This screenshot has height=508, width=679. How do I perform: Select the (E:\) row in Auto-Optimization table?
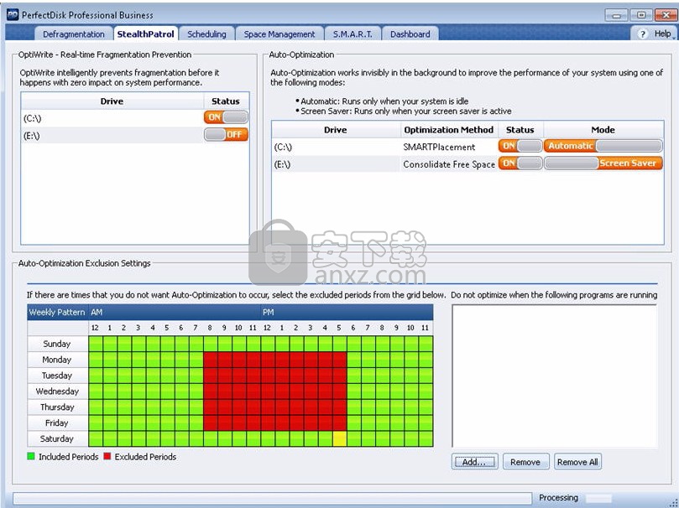coord(467,164)
